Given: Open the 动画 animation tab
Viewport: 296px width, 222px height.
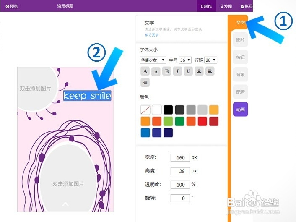Looking at the screenshot, I should pos(240,110).
